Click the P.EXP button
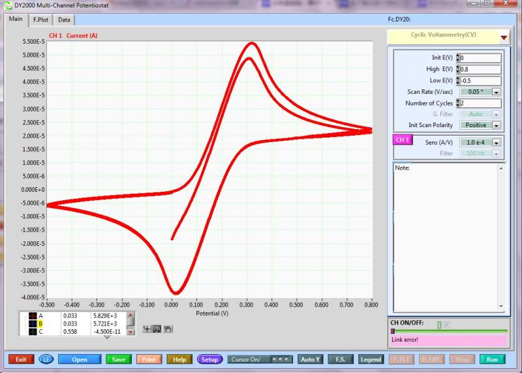 (432, 359)
